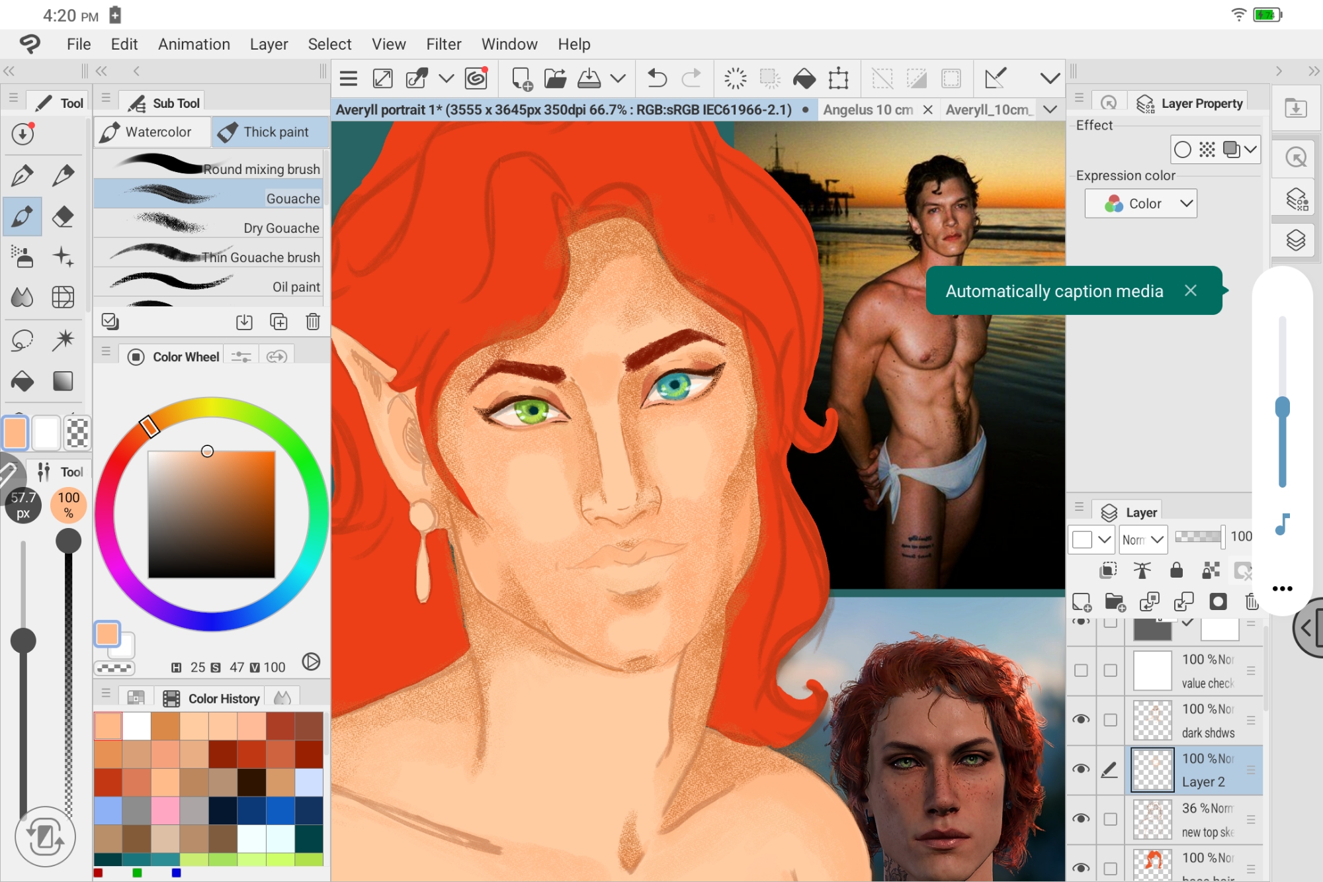This screenshot has width=1323, height=882.
Task: Pick dark red swatch in Color History
Action: pyautogui.click(x=223, y=754)
